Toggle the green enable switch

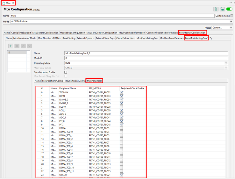229,9
